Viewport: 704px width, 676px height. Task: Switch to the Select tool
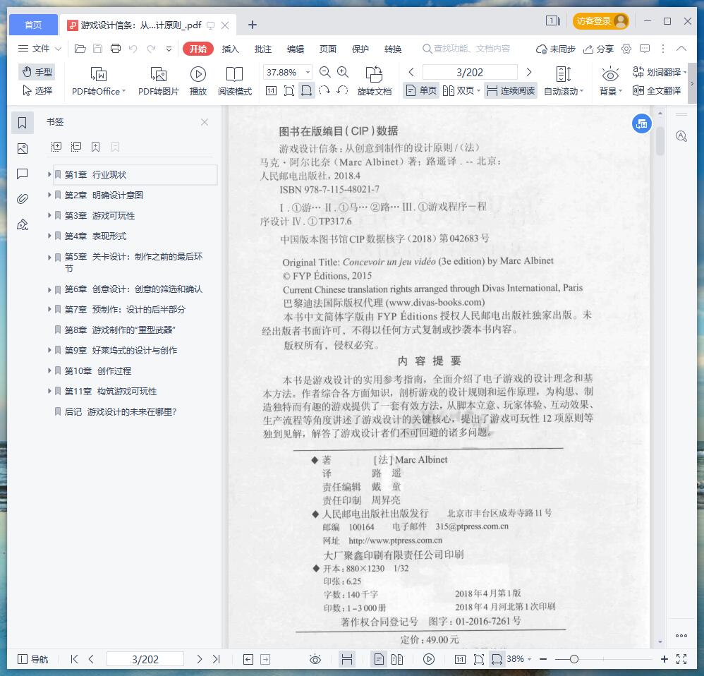(37, 91)
